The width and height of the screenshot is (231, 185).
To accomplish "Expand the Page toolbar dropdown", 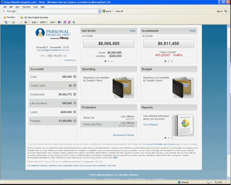I will 35,22.
